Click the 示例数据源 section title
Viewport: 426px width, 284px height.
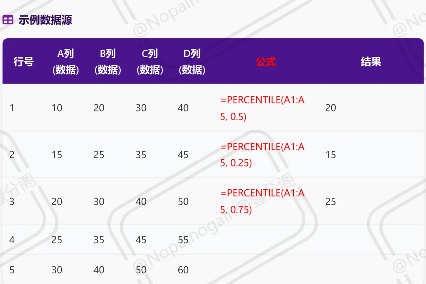[x=45, y=20]
